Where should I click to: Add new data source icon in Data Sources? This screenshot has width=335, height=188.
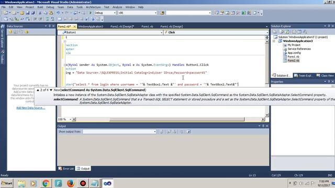(x=10, y=32)
